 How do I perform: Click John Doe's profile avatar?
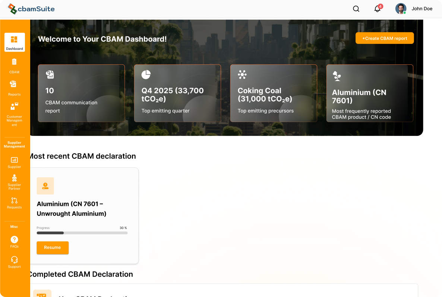pos(401,9)
